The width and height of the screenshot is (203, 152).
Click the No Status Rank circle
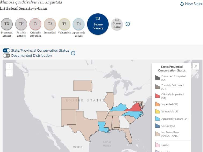point(117,24)
